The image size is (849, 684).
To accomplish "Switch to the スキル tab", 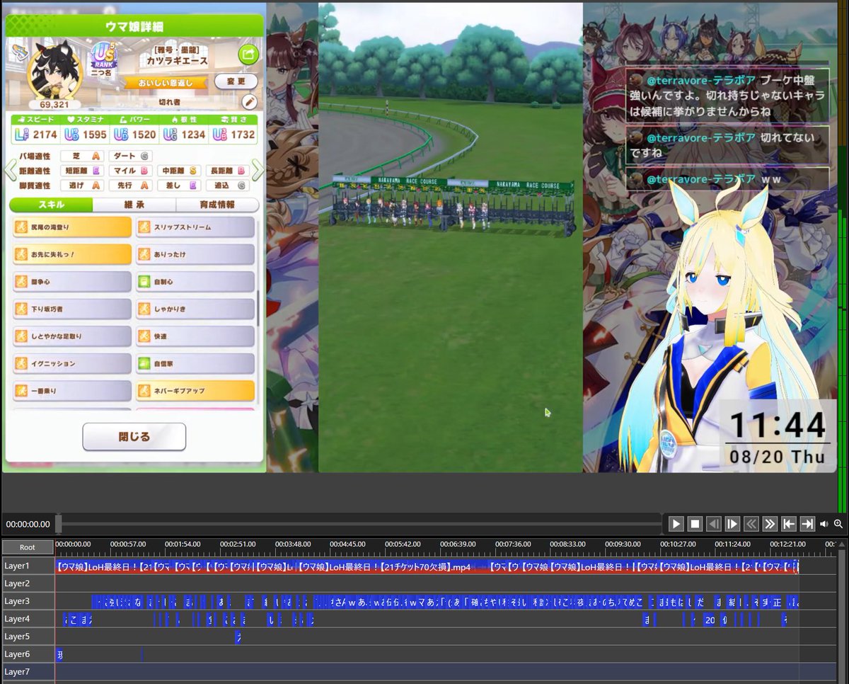I will 51,205.
